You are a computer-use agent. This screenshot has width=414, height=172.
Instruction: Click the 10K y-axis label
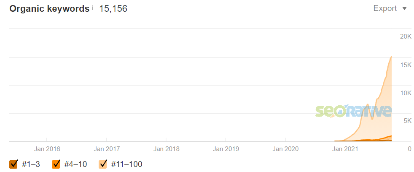[406, 93]
